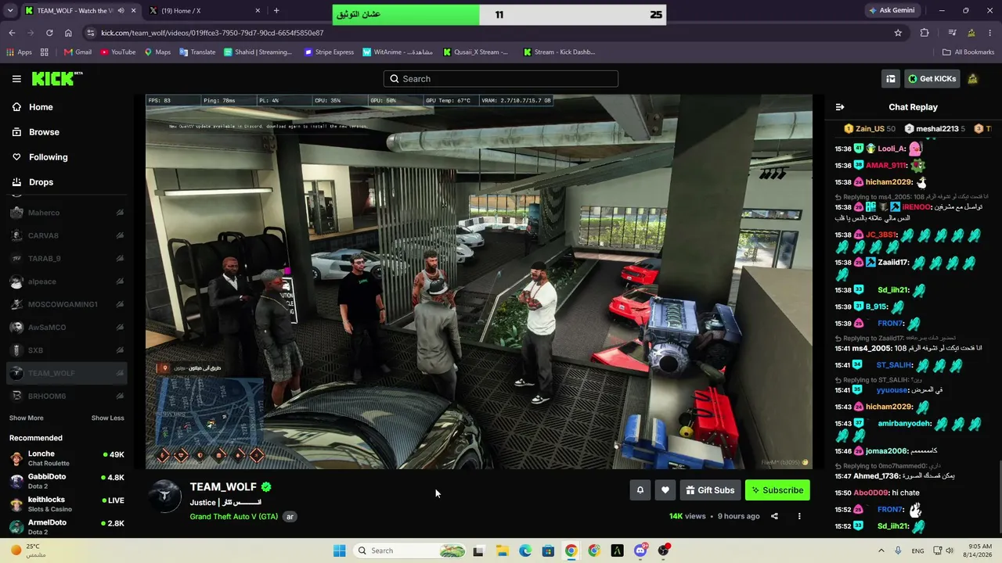The height and width of the screenshot is (563, 1002).
Task: Open the Translate bookmark
Action: pos(197,52)
